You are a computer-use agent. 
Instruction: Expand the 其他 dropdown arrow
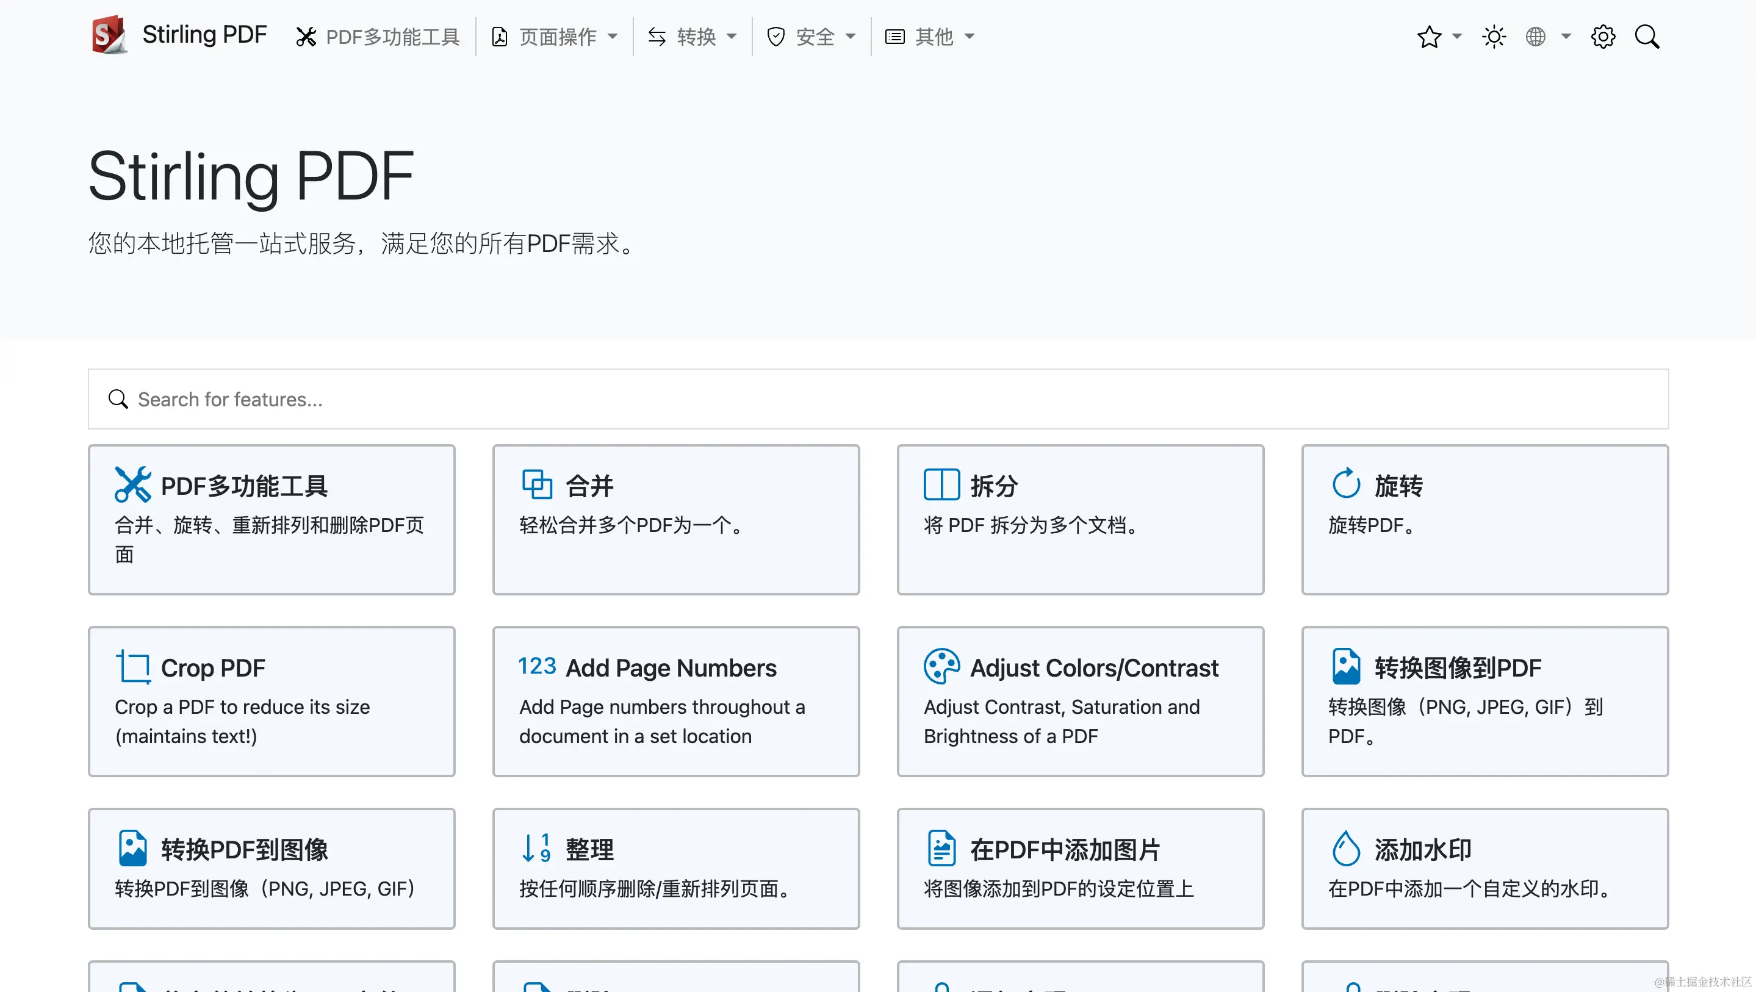pos(970,37)
